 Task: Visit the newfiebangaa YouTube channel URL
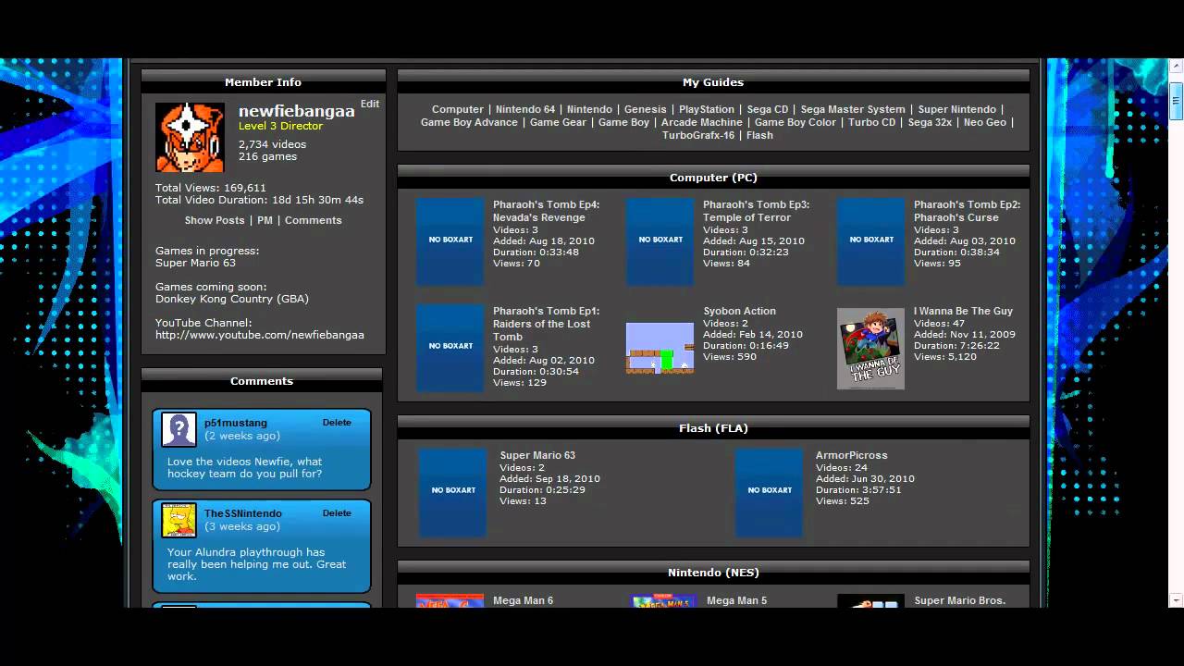pos(260,335)
